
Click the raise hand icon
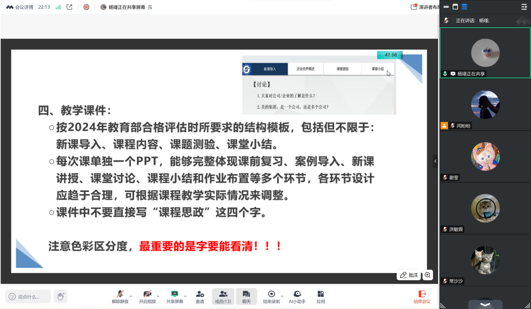pos(61,296)
